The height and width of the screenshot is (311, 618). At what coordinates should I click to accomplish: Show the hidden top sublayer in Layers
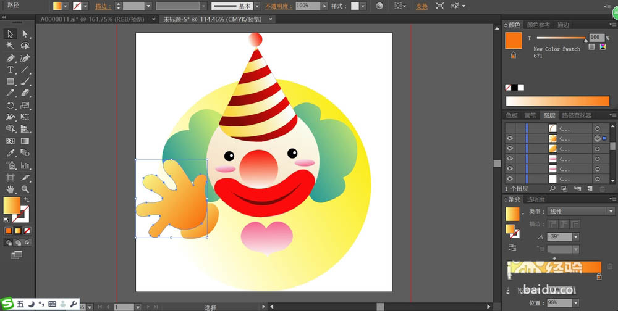point(510,128)
